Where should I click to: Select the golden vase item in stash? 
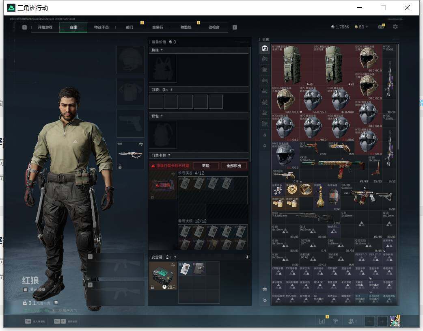click(320, 197)
